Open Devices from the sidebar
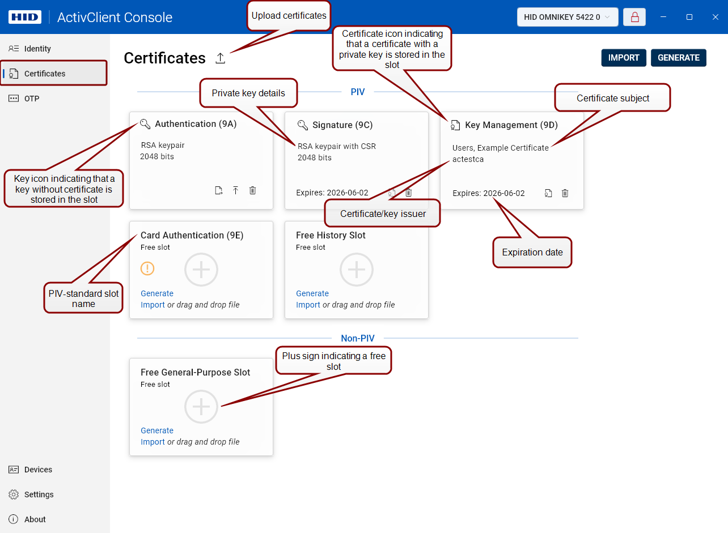The width and height of the screenshot is (728, 533). coord(38,470)
